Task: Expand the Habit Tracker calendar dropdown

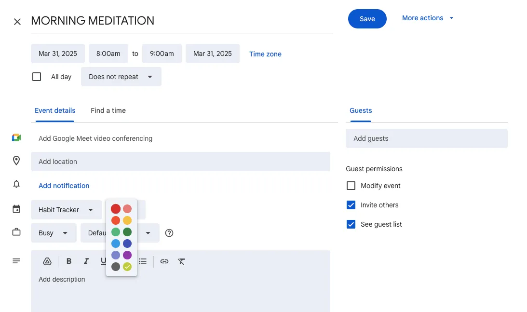Action: pyautogui.click(x=66, y=210)
